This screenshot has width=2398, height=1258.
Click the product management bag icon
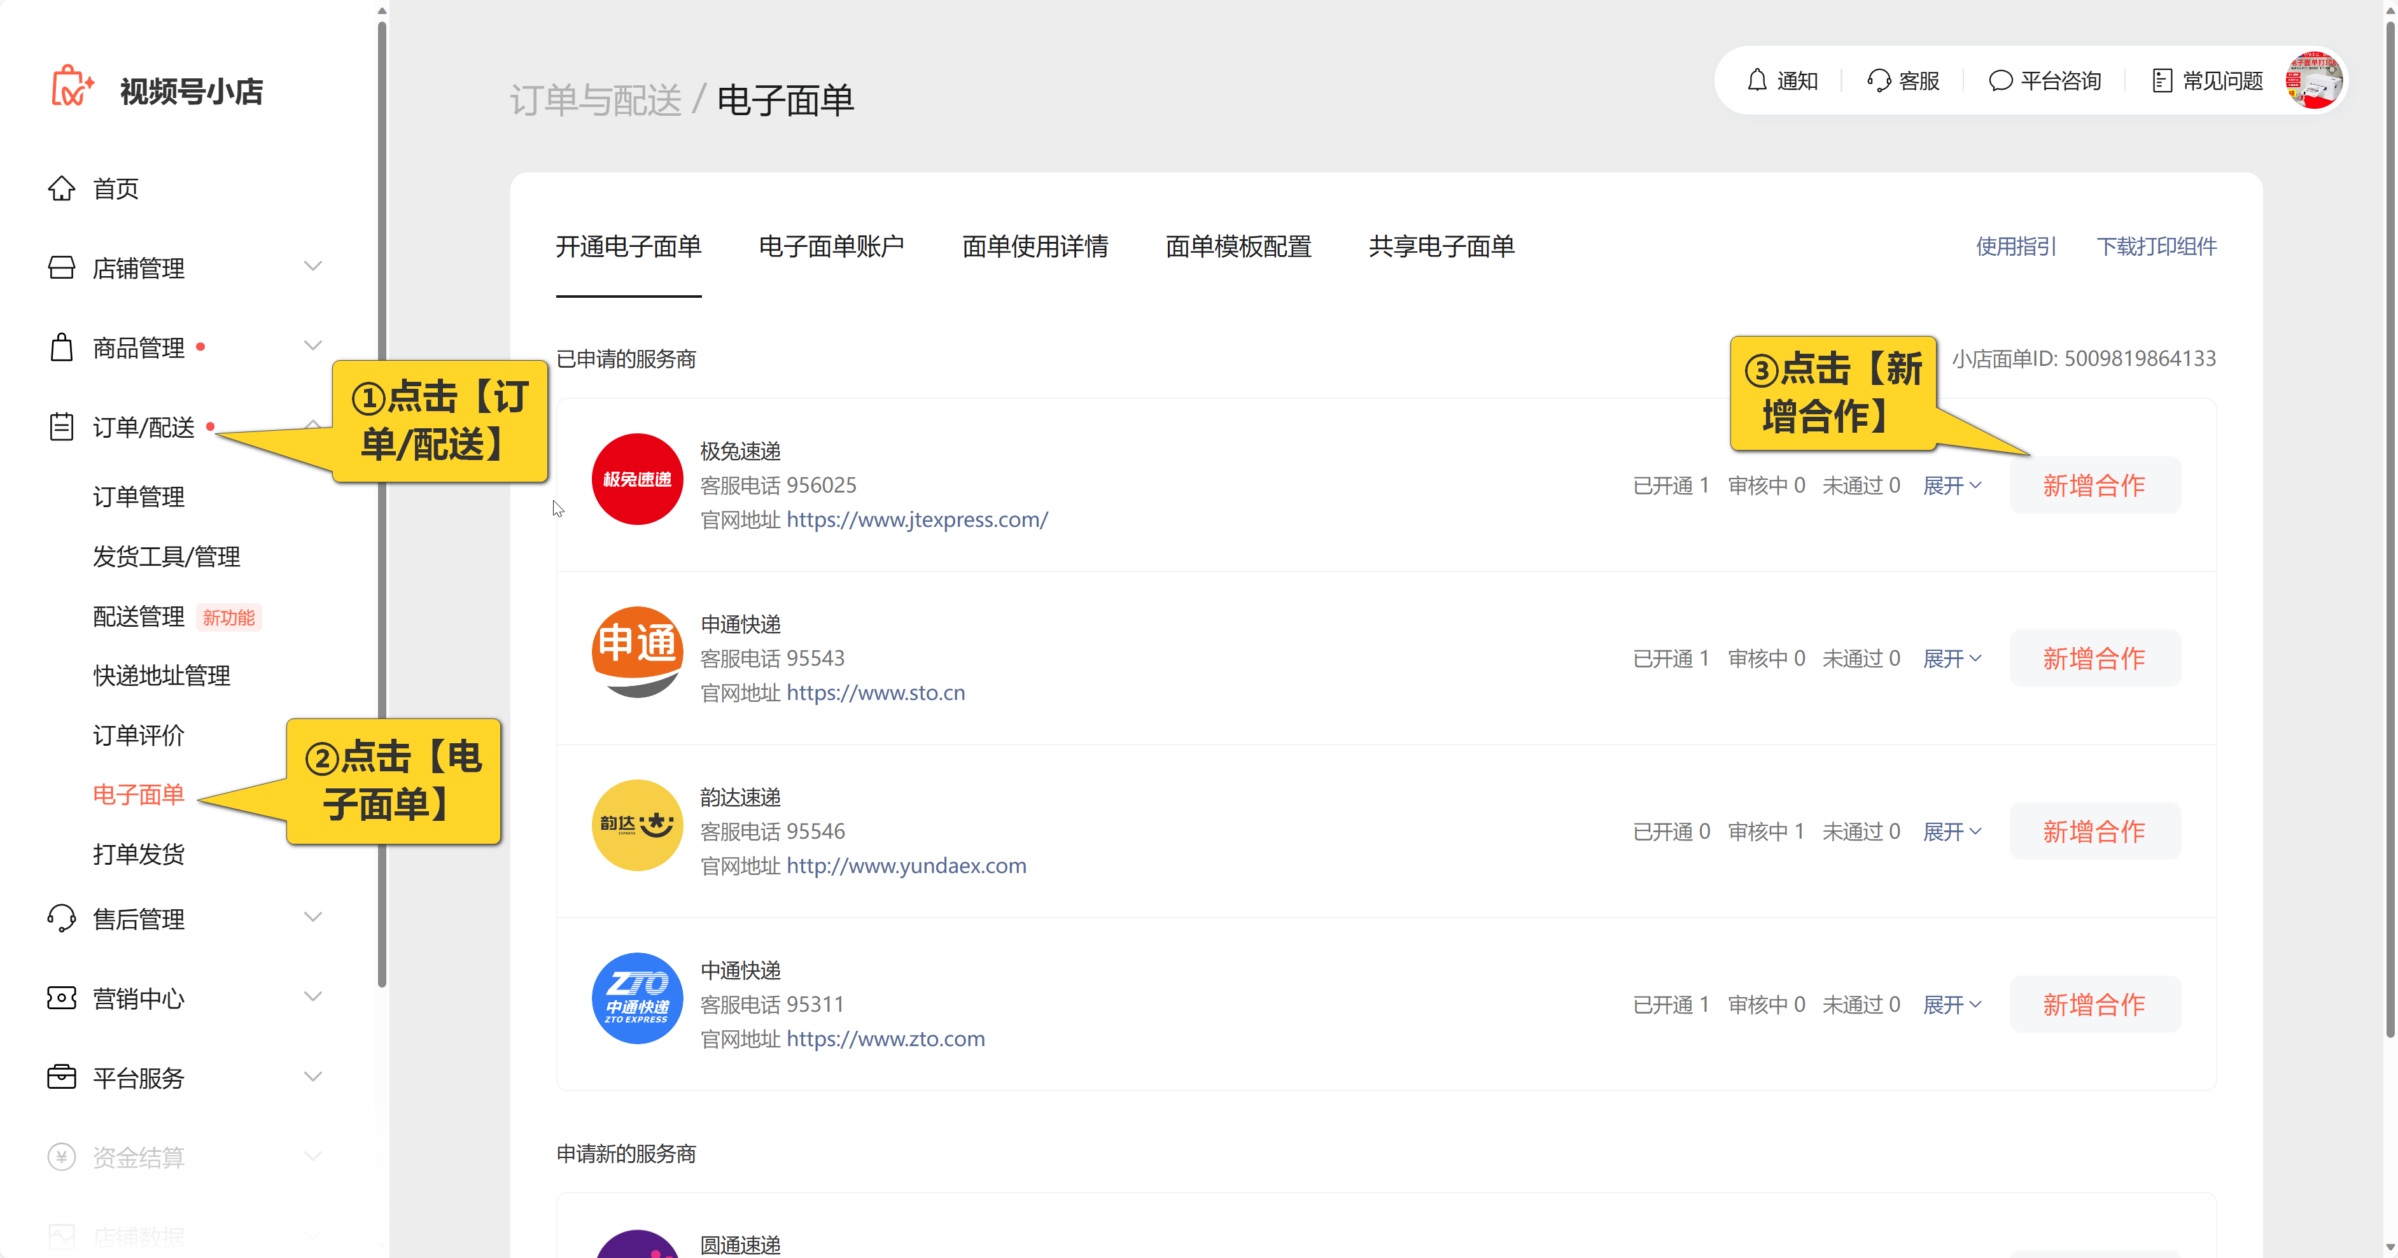[62, 348]
